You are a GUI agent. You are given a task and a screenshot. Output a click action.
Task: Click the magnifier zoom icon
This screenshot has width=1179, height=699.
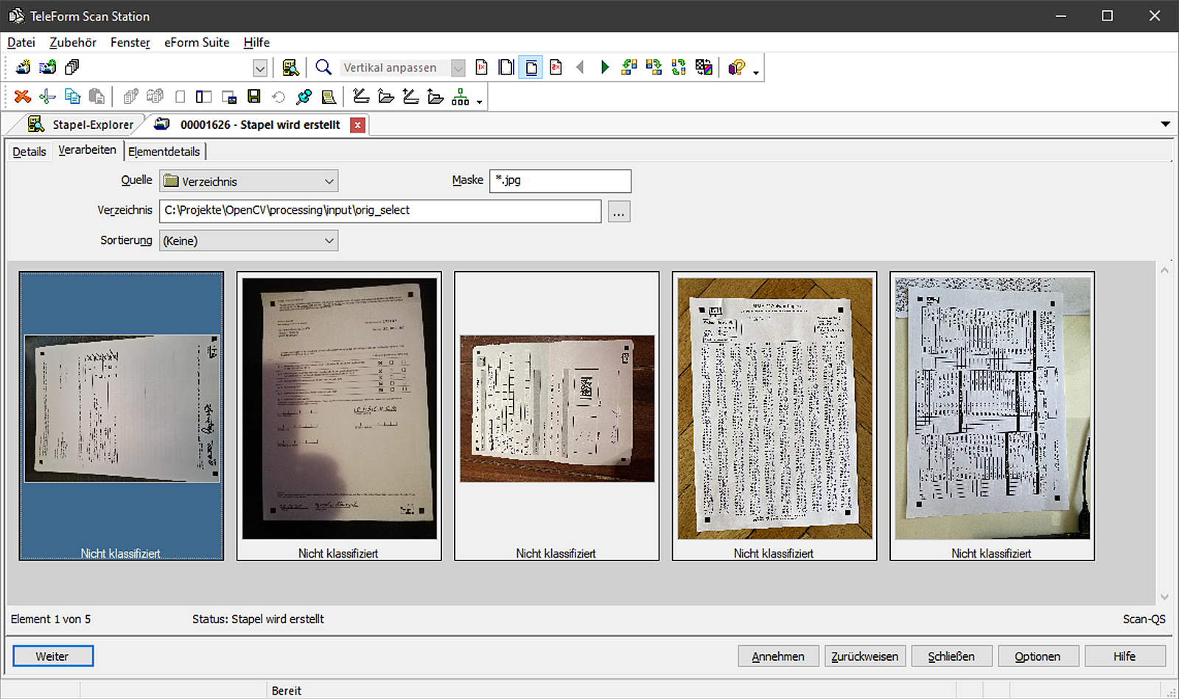[323, 67]
